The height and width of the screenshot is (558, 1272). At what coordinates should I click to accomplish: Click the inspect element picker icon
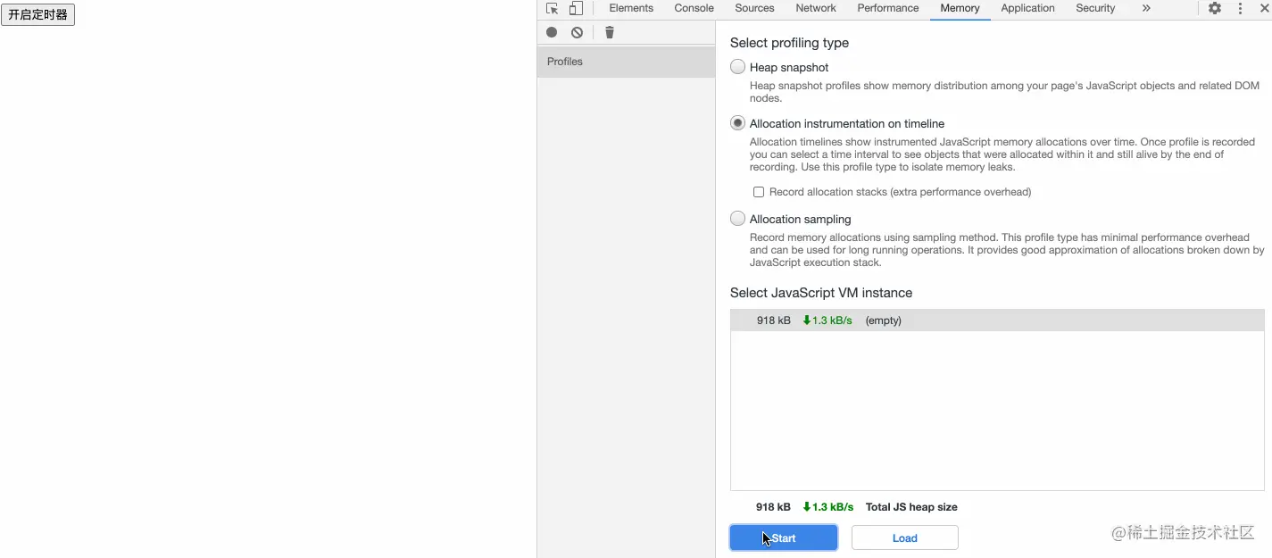pyautogui.click(x=552, y=8)
